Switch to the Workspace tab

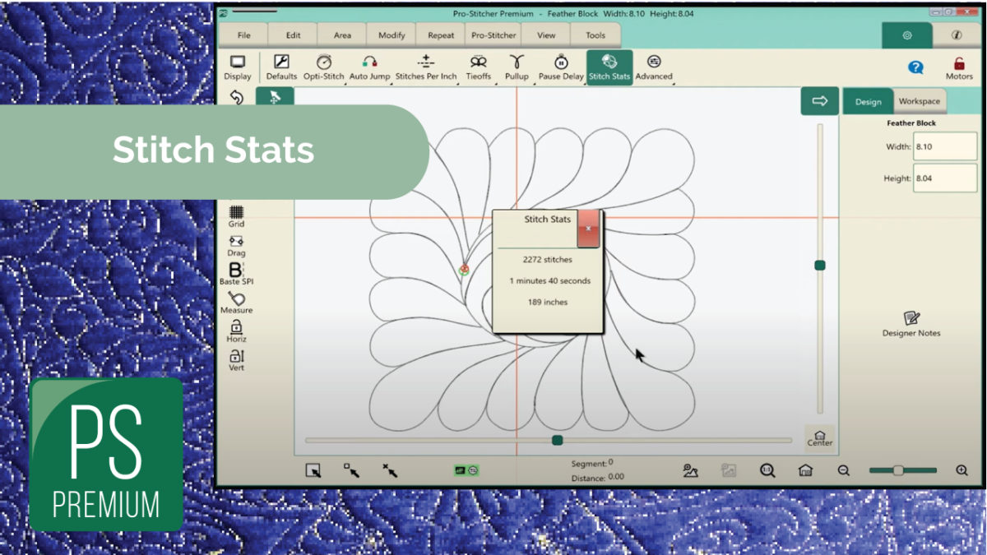pyautogui.click(x=919, y=101)
